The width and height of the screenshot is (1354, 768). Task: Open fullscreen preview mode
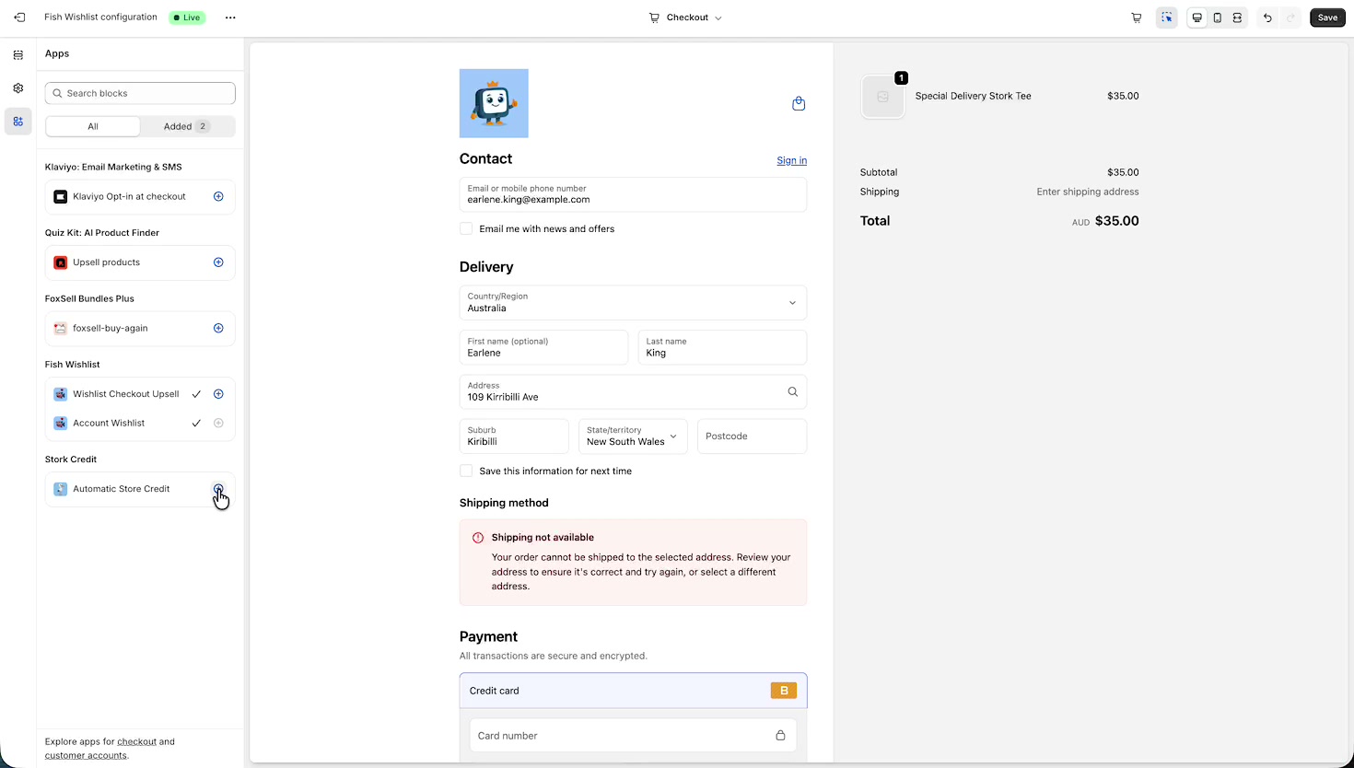click(x=1237, y=17)
